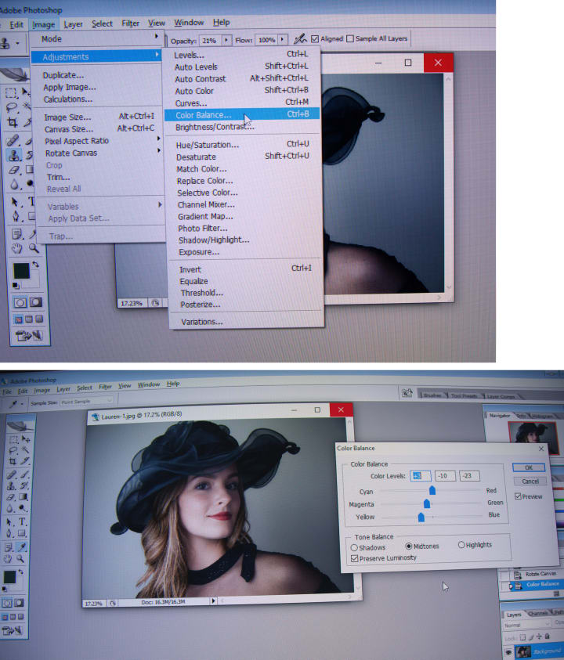Image resolution: width=564 pixels, height=660 pixels.
Task: Choose Variations... at bottom of Adjustments submenu
Action: tap(247, 322)
